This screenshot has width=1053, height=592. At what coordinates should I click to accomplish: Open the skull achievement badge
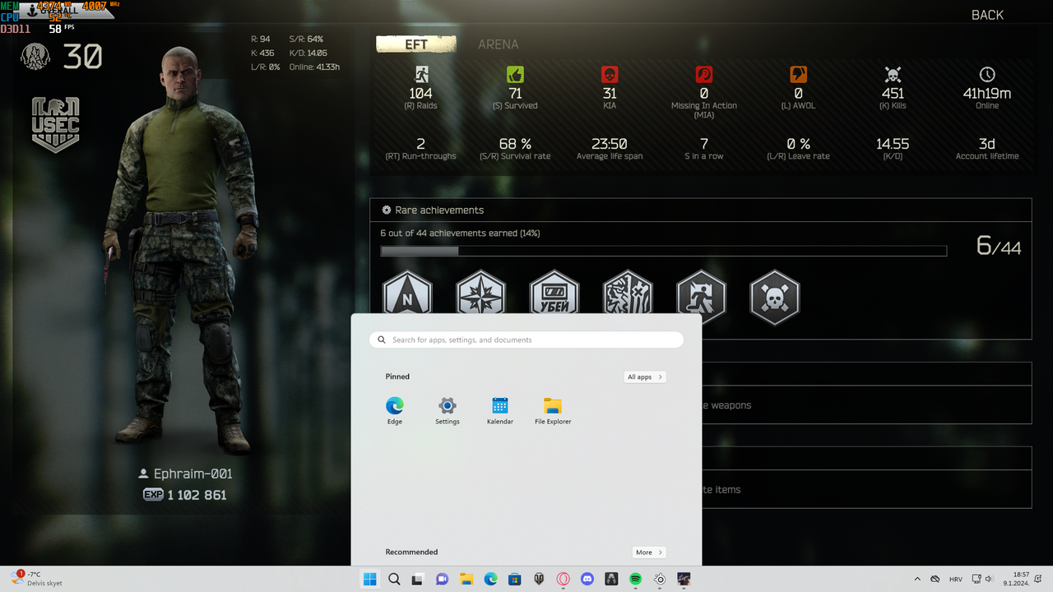click(x=774, y=298)
